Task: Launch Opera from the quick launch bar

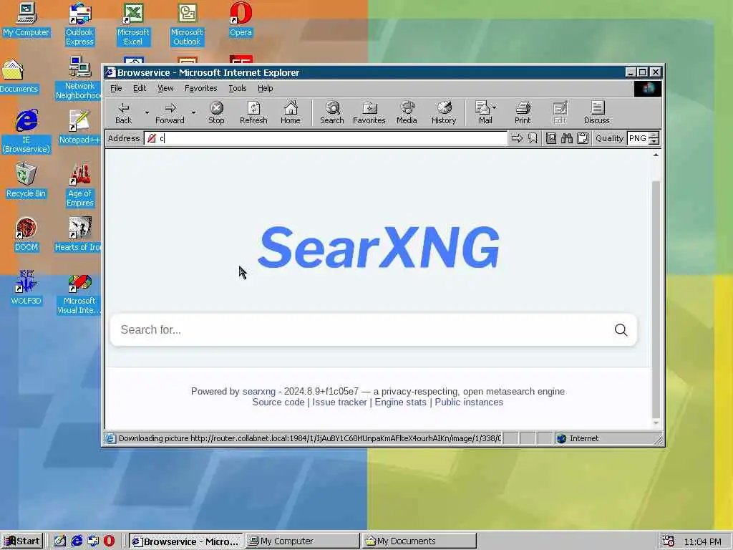Action: 109,541
